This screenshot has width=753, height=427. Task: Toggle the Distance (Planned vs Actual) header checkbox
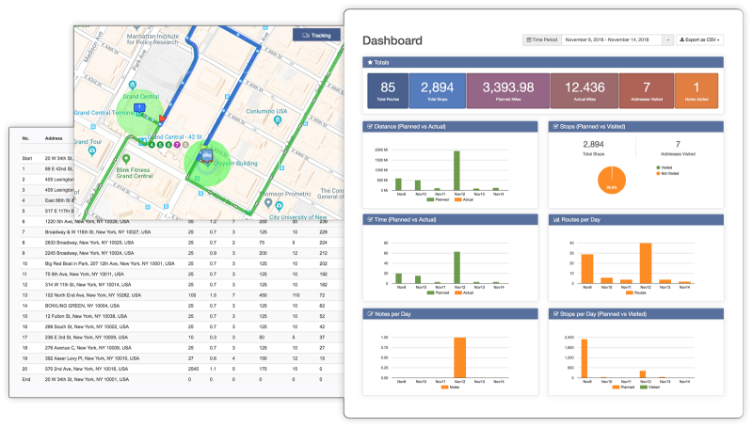pos(370,127)
